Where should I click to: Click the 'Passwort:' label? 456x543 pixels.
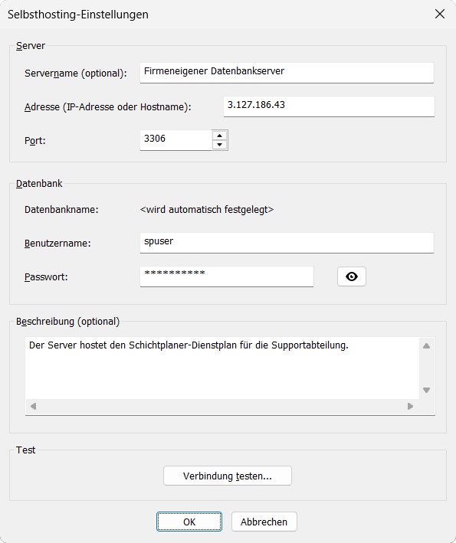[46, 276]
